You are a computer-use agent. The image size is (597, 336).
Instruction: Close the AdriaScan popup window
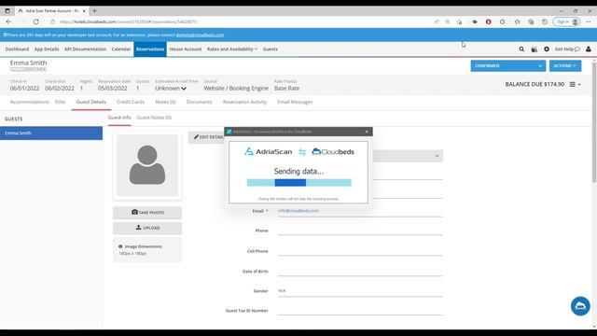point(367,132)
